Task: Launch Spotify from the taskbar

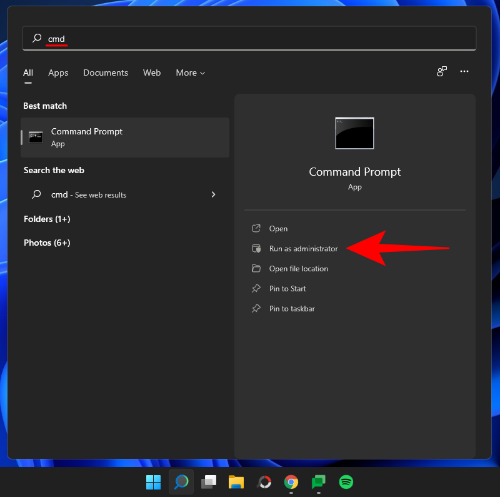Action: click(346, 482)
